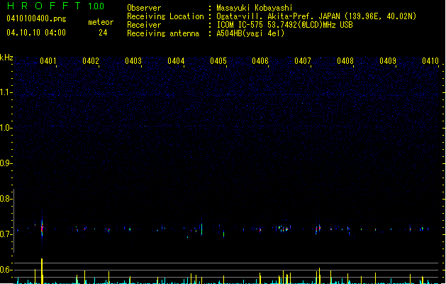Click the ICOM IC-575 receiver text
Viewport: 446px width, 284px height.
(x=284, y=25)
